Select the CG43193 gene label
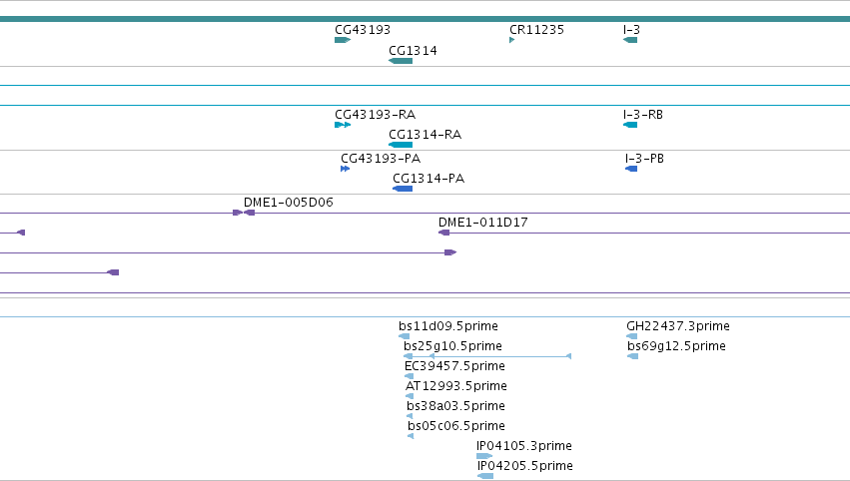 click(363, 30)
